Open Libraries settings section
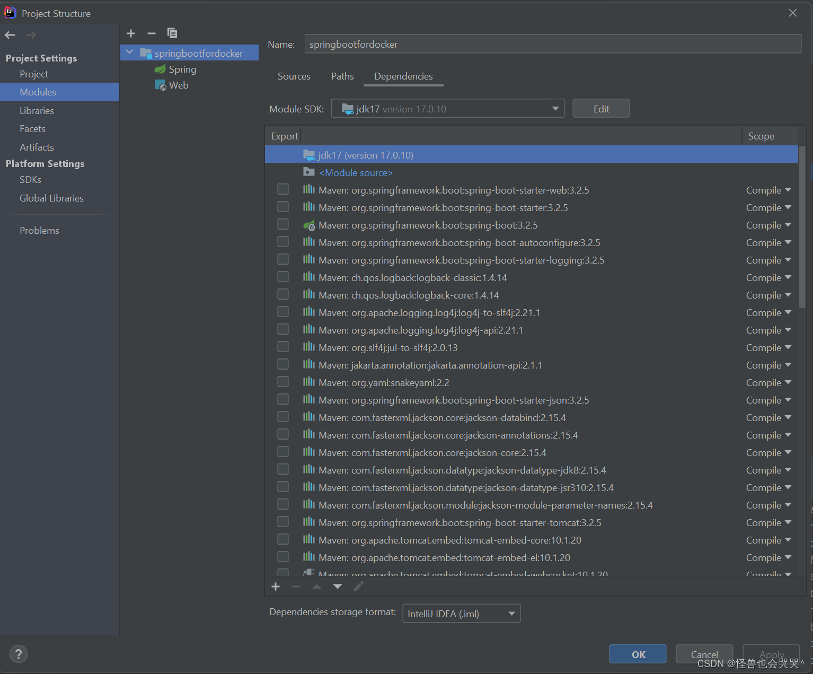Viewport: 813px width, 674px height. coord(37,111)
